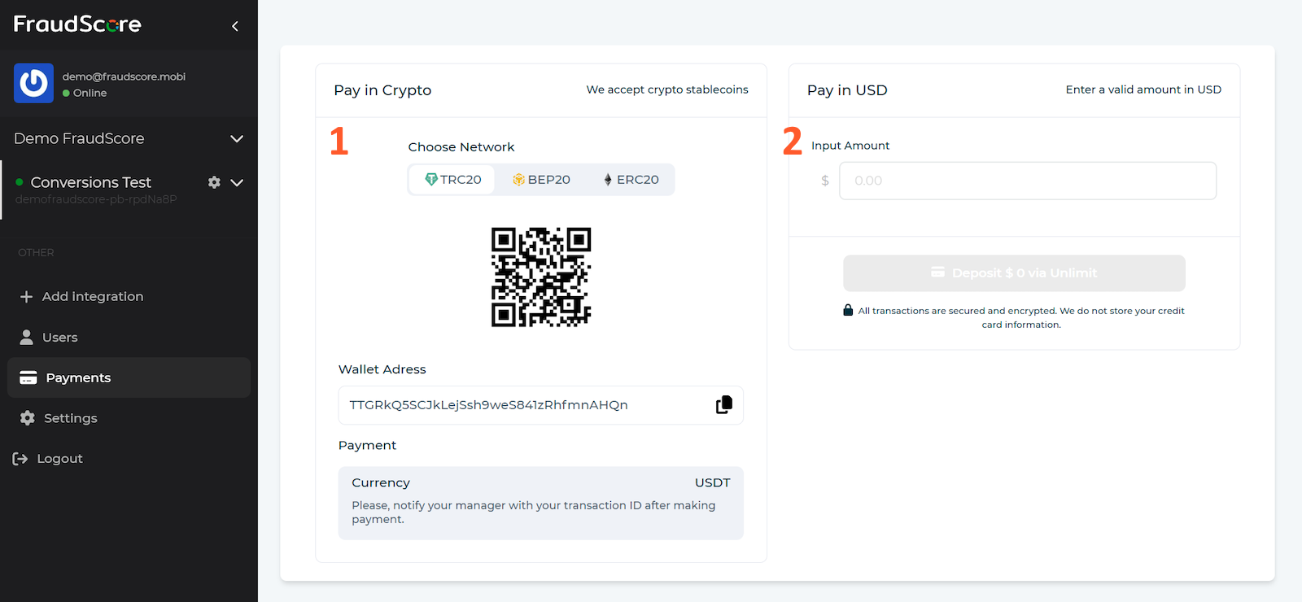Viewport: 1302px width, 602px height.
Task: Open Add integration menu item
Action: tap(129, 297)
